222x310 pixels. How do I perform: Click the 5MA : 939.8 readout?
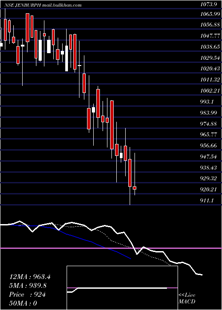(x=28, y=286)
